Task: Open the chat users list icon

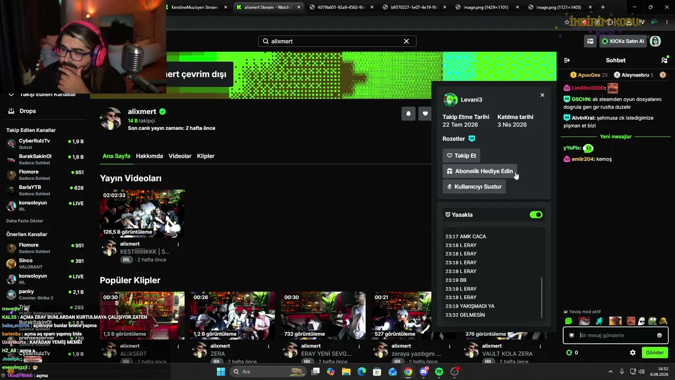Action: (x=664, y=60)
